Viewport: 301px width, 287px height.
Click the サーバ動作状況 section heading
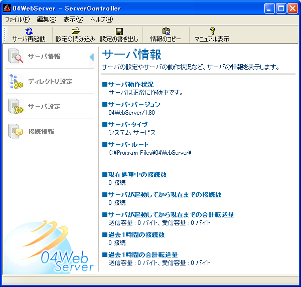click(x=128, y=84)
